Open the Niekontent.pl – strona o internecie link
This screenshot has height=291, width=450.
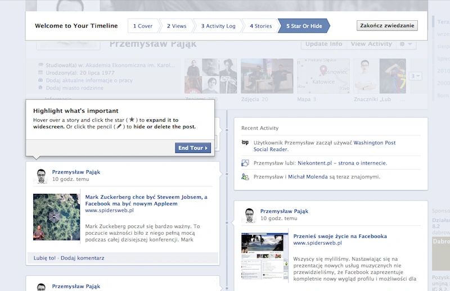343,163
